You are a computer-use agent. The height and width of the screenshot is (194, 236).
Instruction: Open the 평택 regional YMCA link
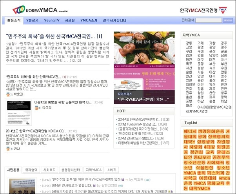coord(224,97)
